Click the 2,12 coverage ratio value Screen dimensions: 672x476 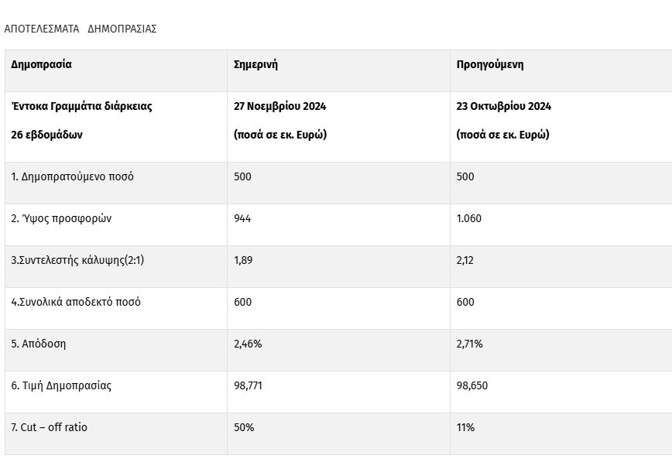click(x=465, y=260)
